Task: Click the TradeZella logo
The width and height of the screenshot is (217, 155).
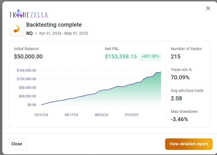Action: tap(28, 13)
